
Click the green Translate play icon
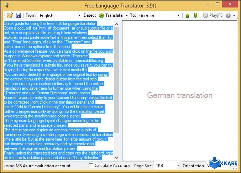click(101, 15)
